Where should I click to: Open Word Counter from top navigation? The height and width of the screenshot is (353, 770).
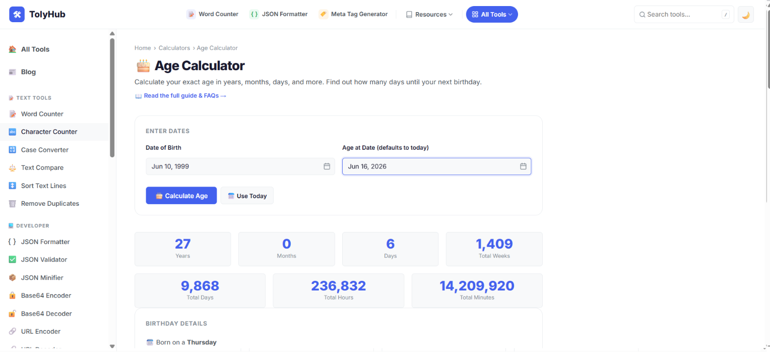[x=212, y=14]
